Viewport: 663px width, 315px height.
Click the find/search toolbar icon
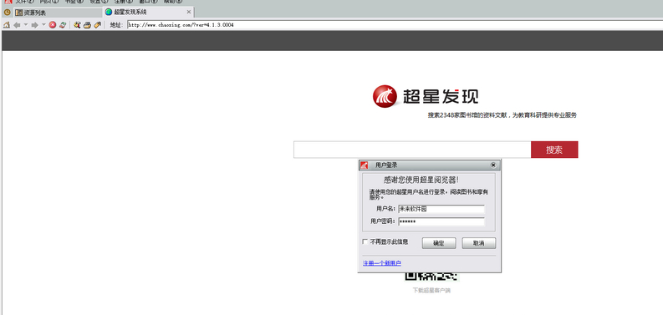pyautogui.click(x=77, y=25)
